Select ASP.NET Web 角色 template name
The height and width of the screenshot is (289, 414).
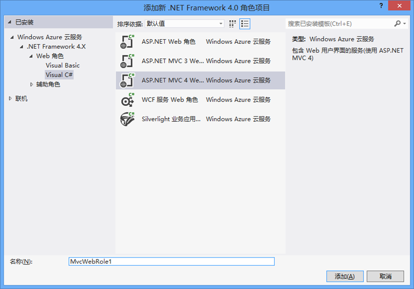pos(169,42)
